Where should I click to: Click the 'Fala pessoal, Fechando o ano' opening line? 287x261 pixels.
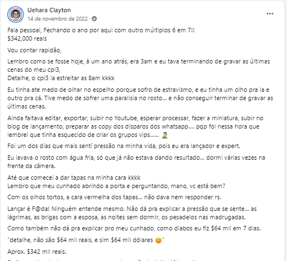coord(101,30)
